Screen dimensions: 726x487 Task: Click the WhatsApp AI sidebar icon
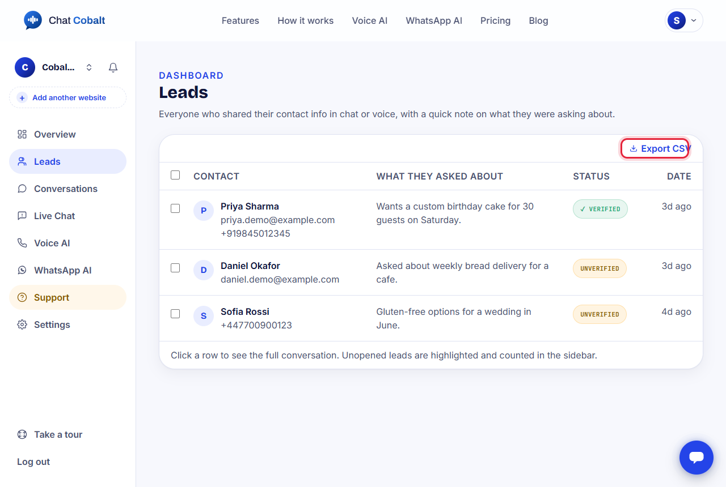[x=22, y=270]
